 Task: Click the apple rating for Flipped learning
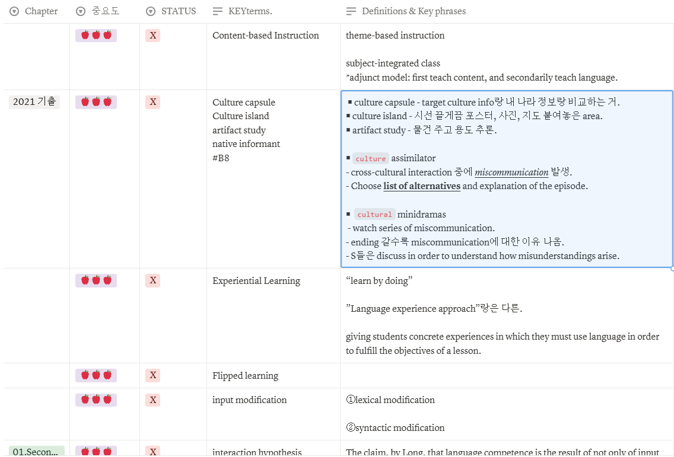pyautogui.click(x=96, y=375)
